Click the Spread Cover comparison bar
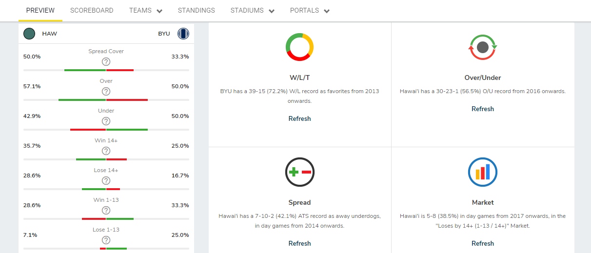This screenshot has width=591, height=253. tap(106, 70)
